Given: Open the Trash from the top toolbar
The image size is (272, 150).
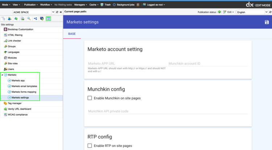Looking at the screenshot, I should (x=105, y=5).
